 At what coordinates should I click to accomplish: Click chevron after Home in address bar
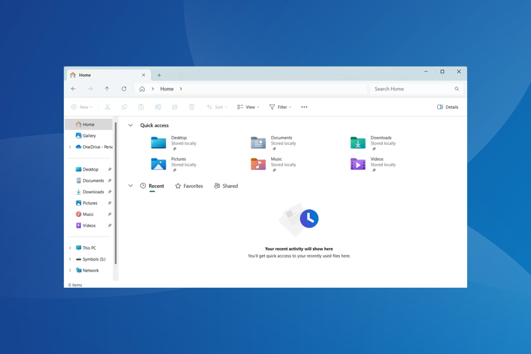(181, 89)
